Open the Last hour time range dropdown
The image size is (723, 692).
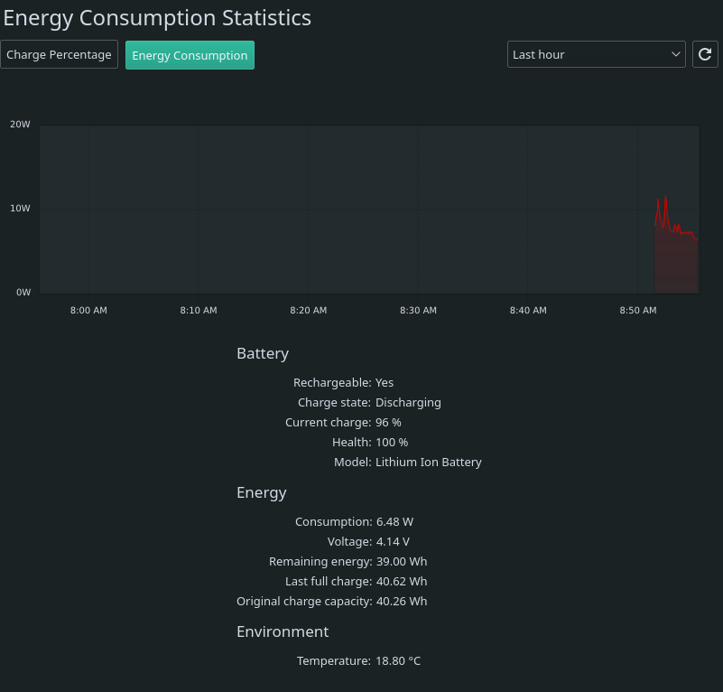[596, 54]
